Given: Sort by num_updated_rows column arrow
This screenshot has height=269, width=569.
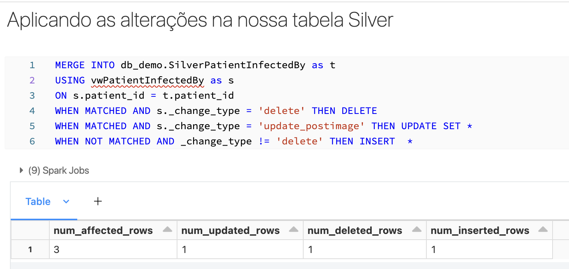Looking at the screenshot, I should [294, 230].
